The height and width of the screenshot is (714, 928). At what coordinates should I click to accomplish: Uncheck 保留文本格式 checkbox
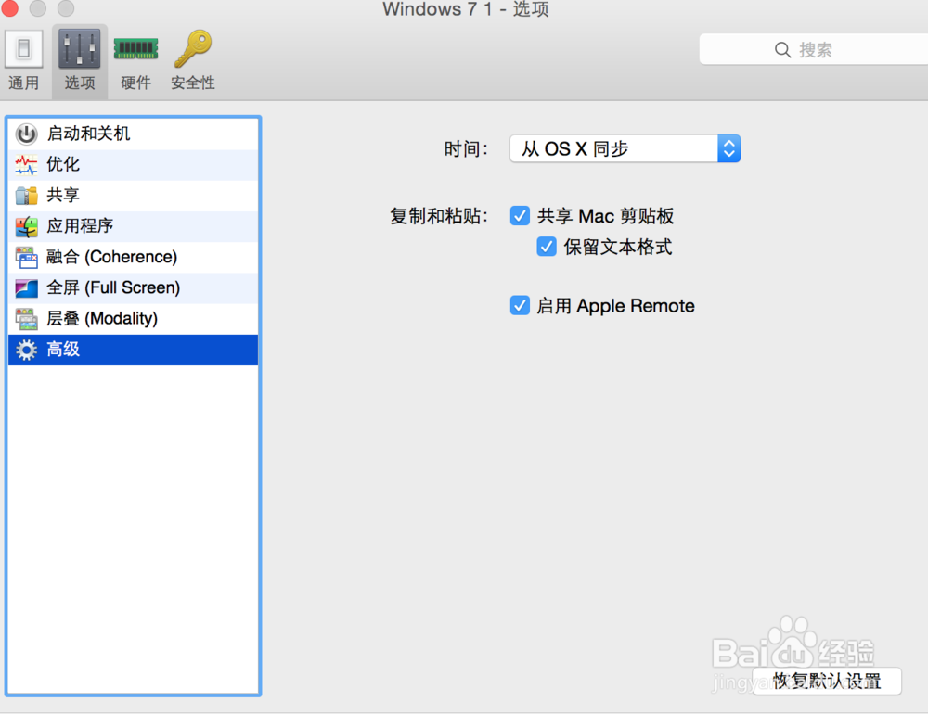click(547, 247)
